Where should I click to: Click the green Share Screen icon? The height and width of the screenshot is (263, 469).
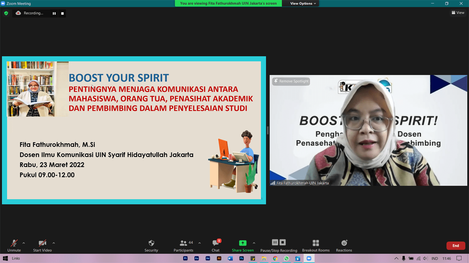[243, 243]
